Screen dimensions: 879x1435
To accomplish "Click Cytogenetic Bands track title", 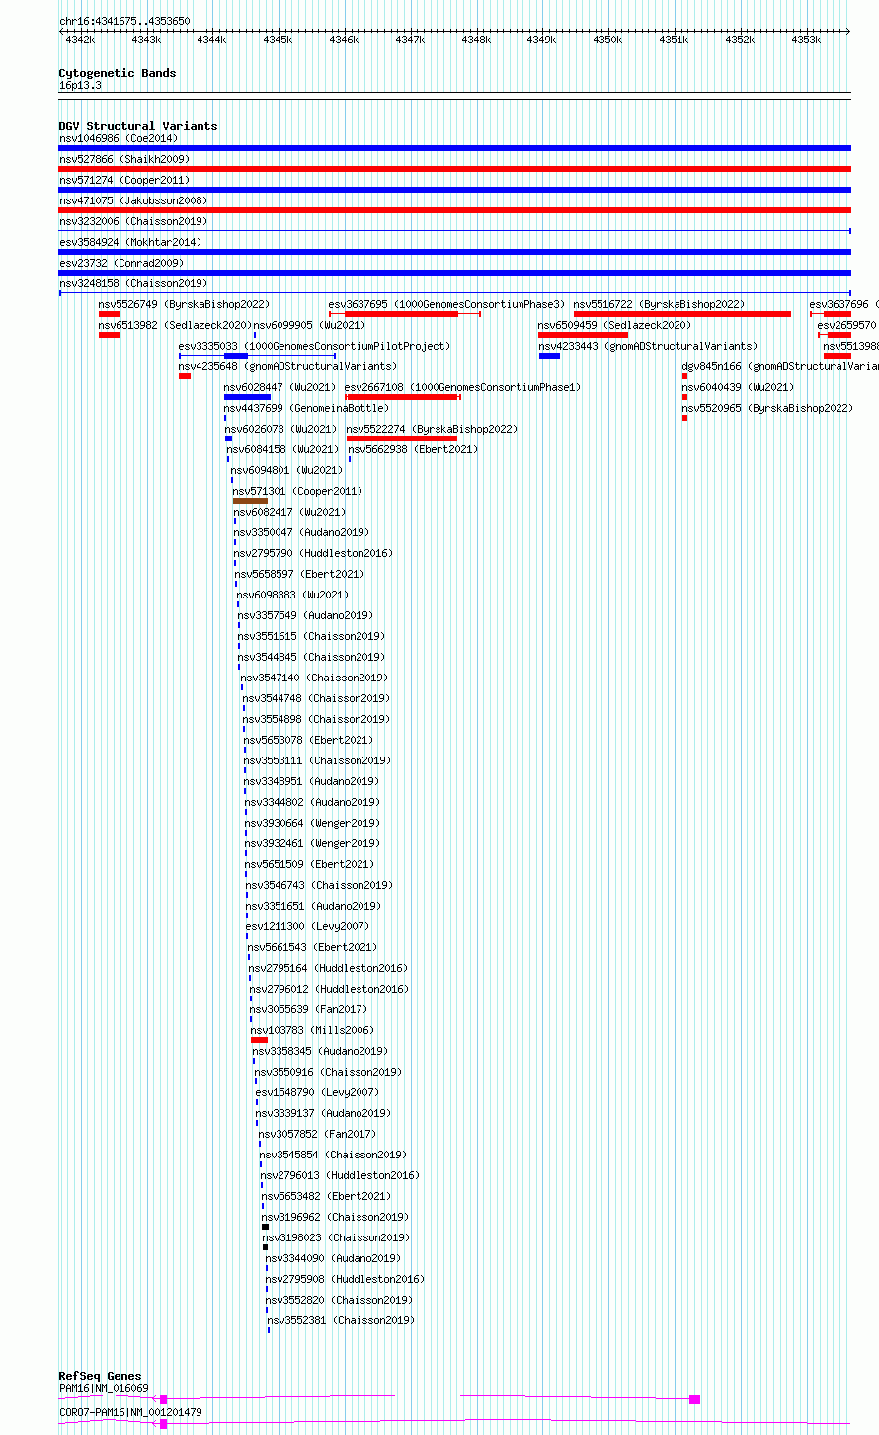I will pos(118,73).
